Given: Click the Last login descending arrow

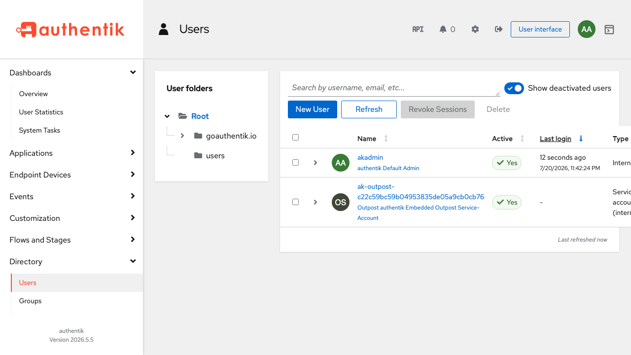Looking at the screenshot, I should (x=581, y=139).
